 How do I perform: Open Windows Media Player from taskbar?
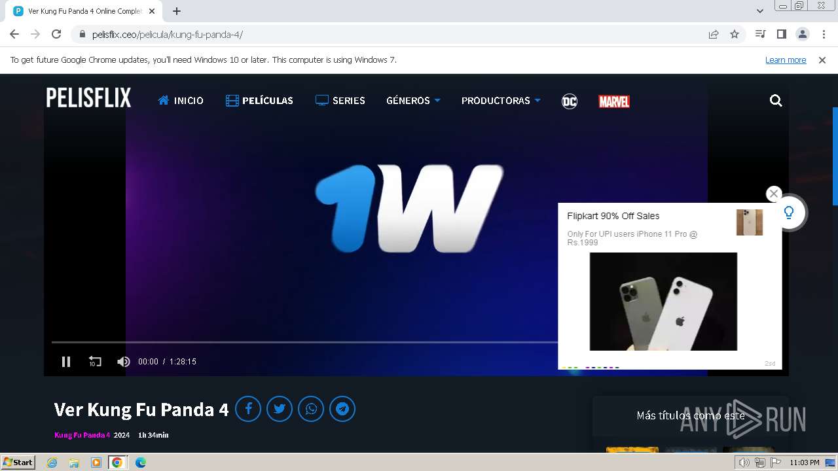pyautogui.click(x=96, y=462)
